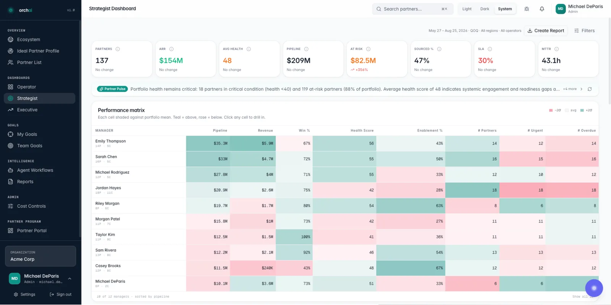
Task: Click the My Goals target icon
Action: click(x=10, y=134)
